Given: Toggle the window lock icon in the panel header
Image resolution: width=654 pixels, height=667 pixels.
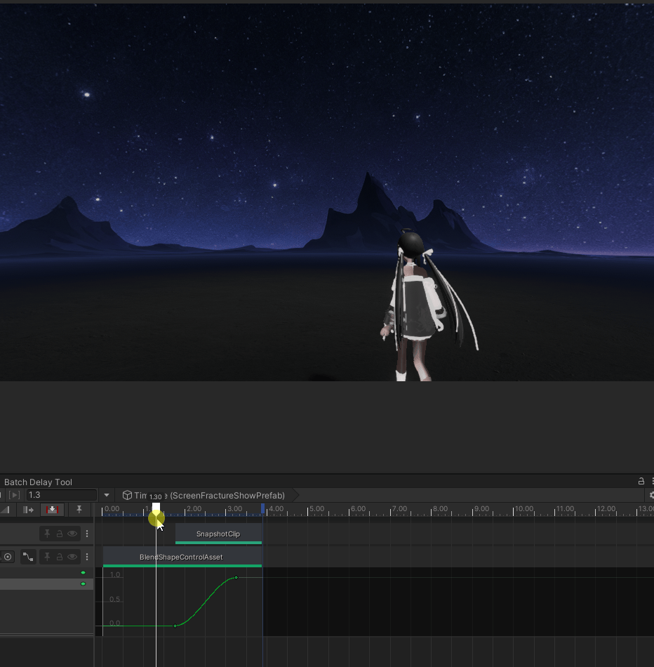Looking at the screenshot, I should pos(641,481).
